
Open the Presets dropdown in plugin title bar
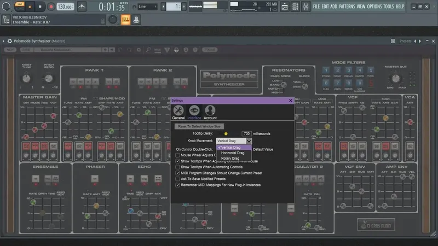(405, 41)
